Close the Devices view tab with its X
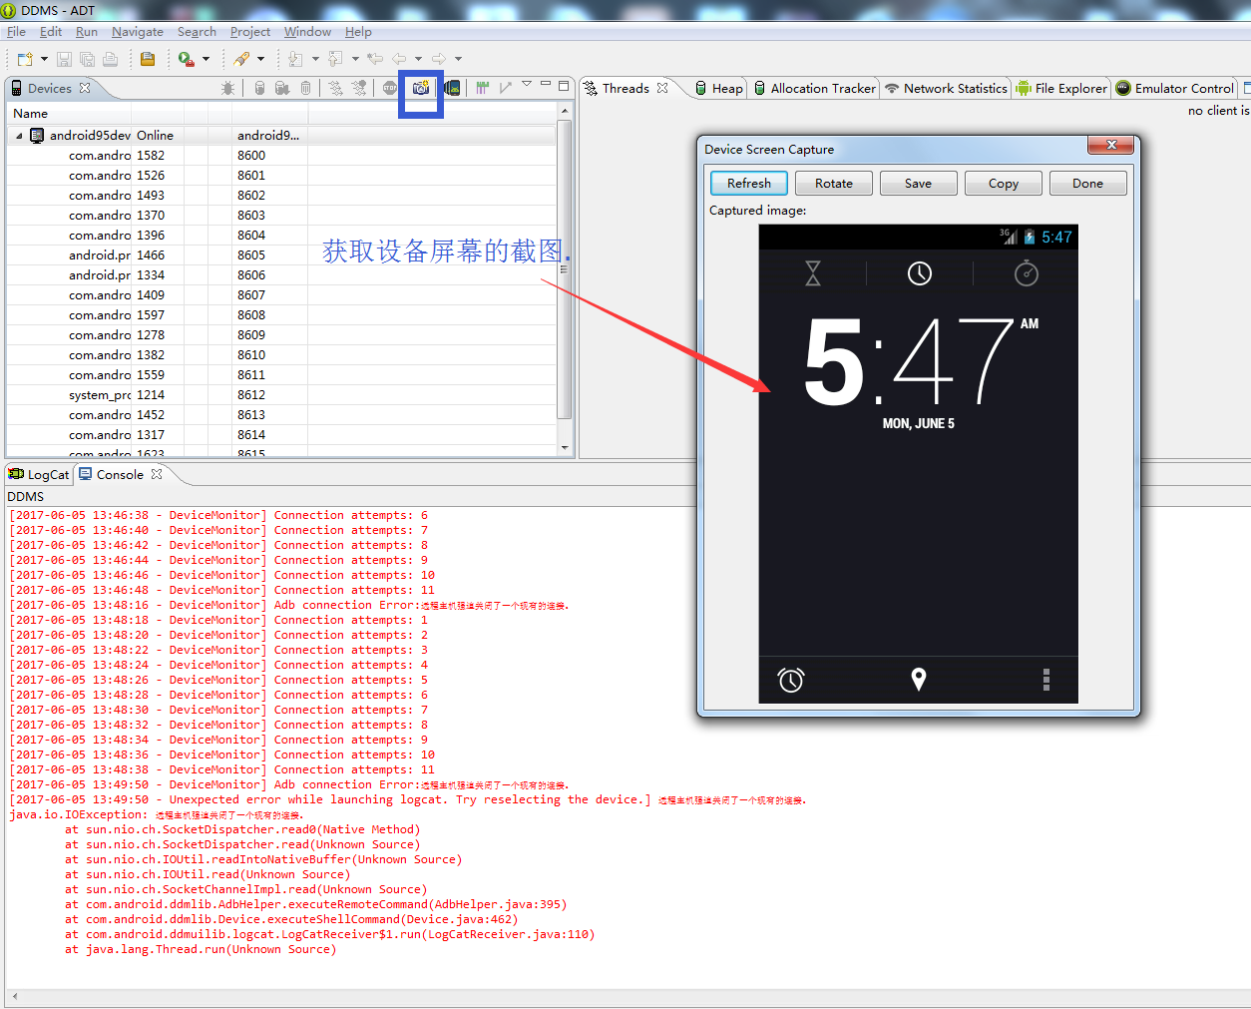1251x1009 pixels. click(85, 88)
